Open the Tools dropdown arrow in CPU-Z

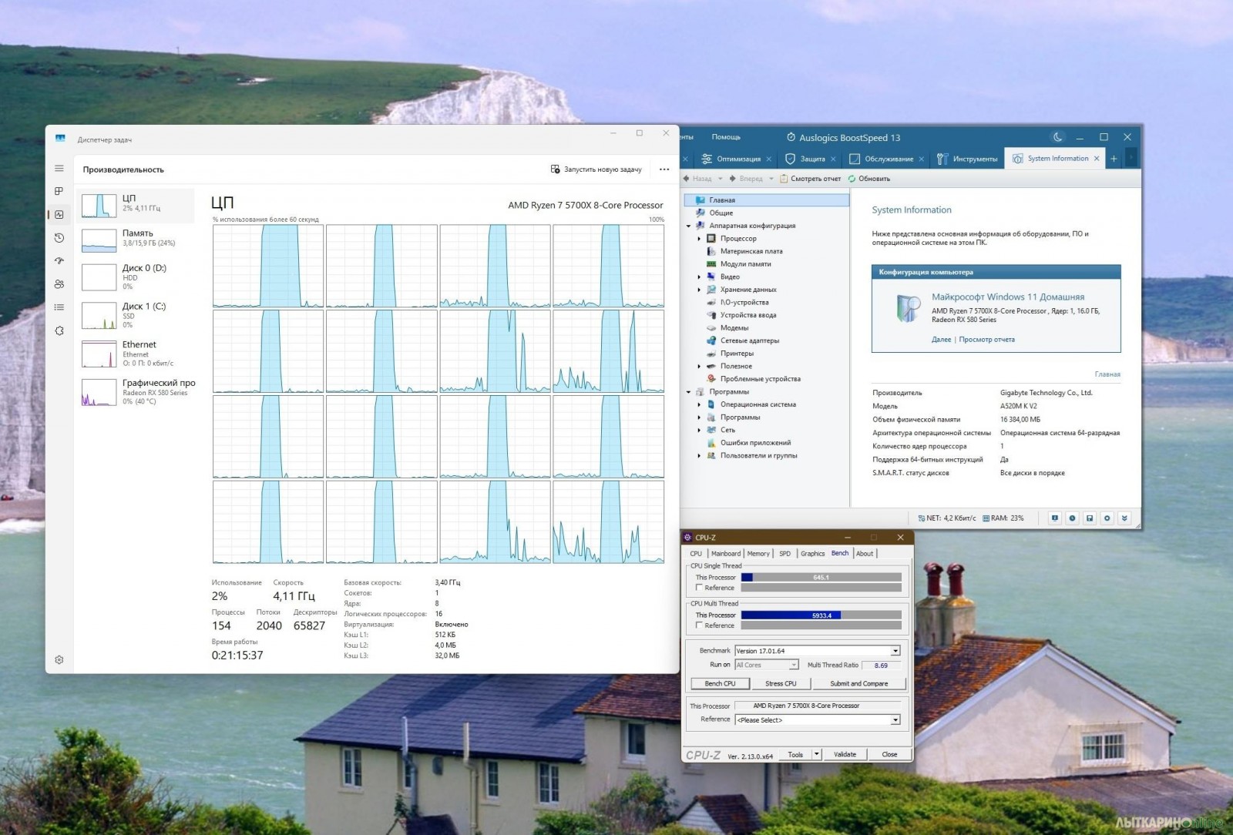click(817, 754)
